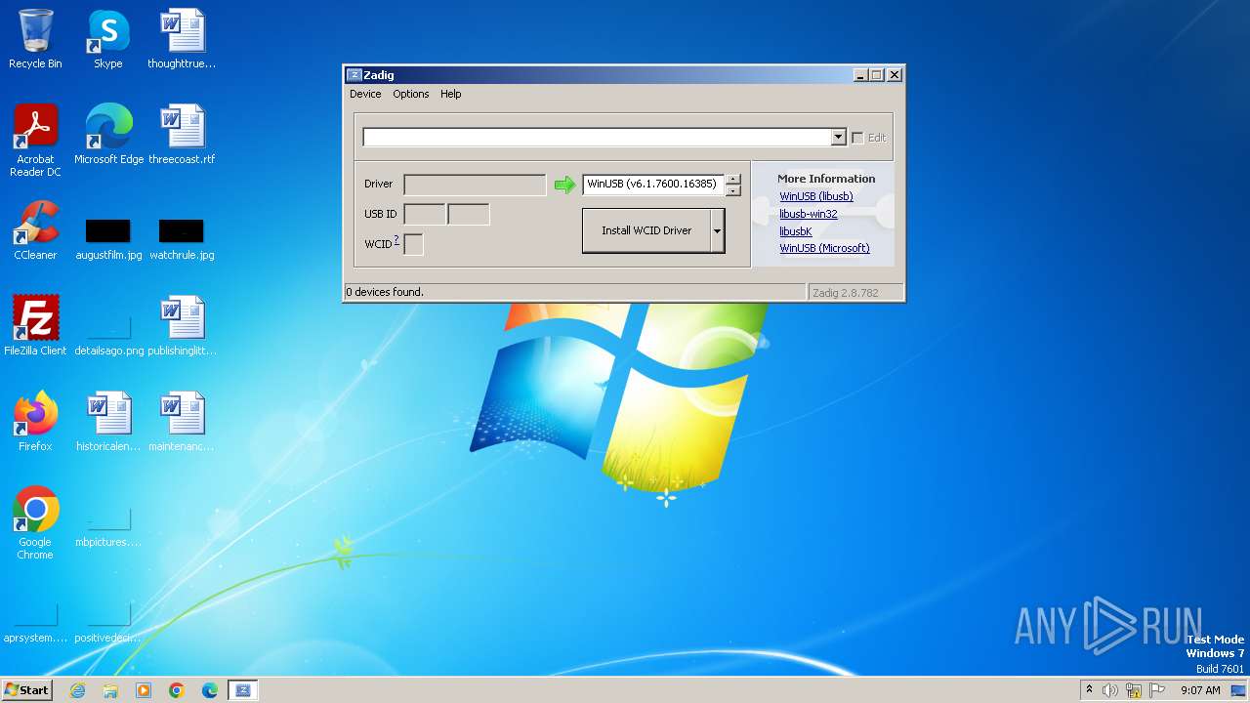Image resolution: width=1250 pixels, height=703 pixels.
Task: Click the first USB ID field
Action: pyautogui.click(x=425, y=215)
